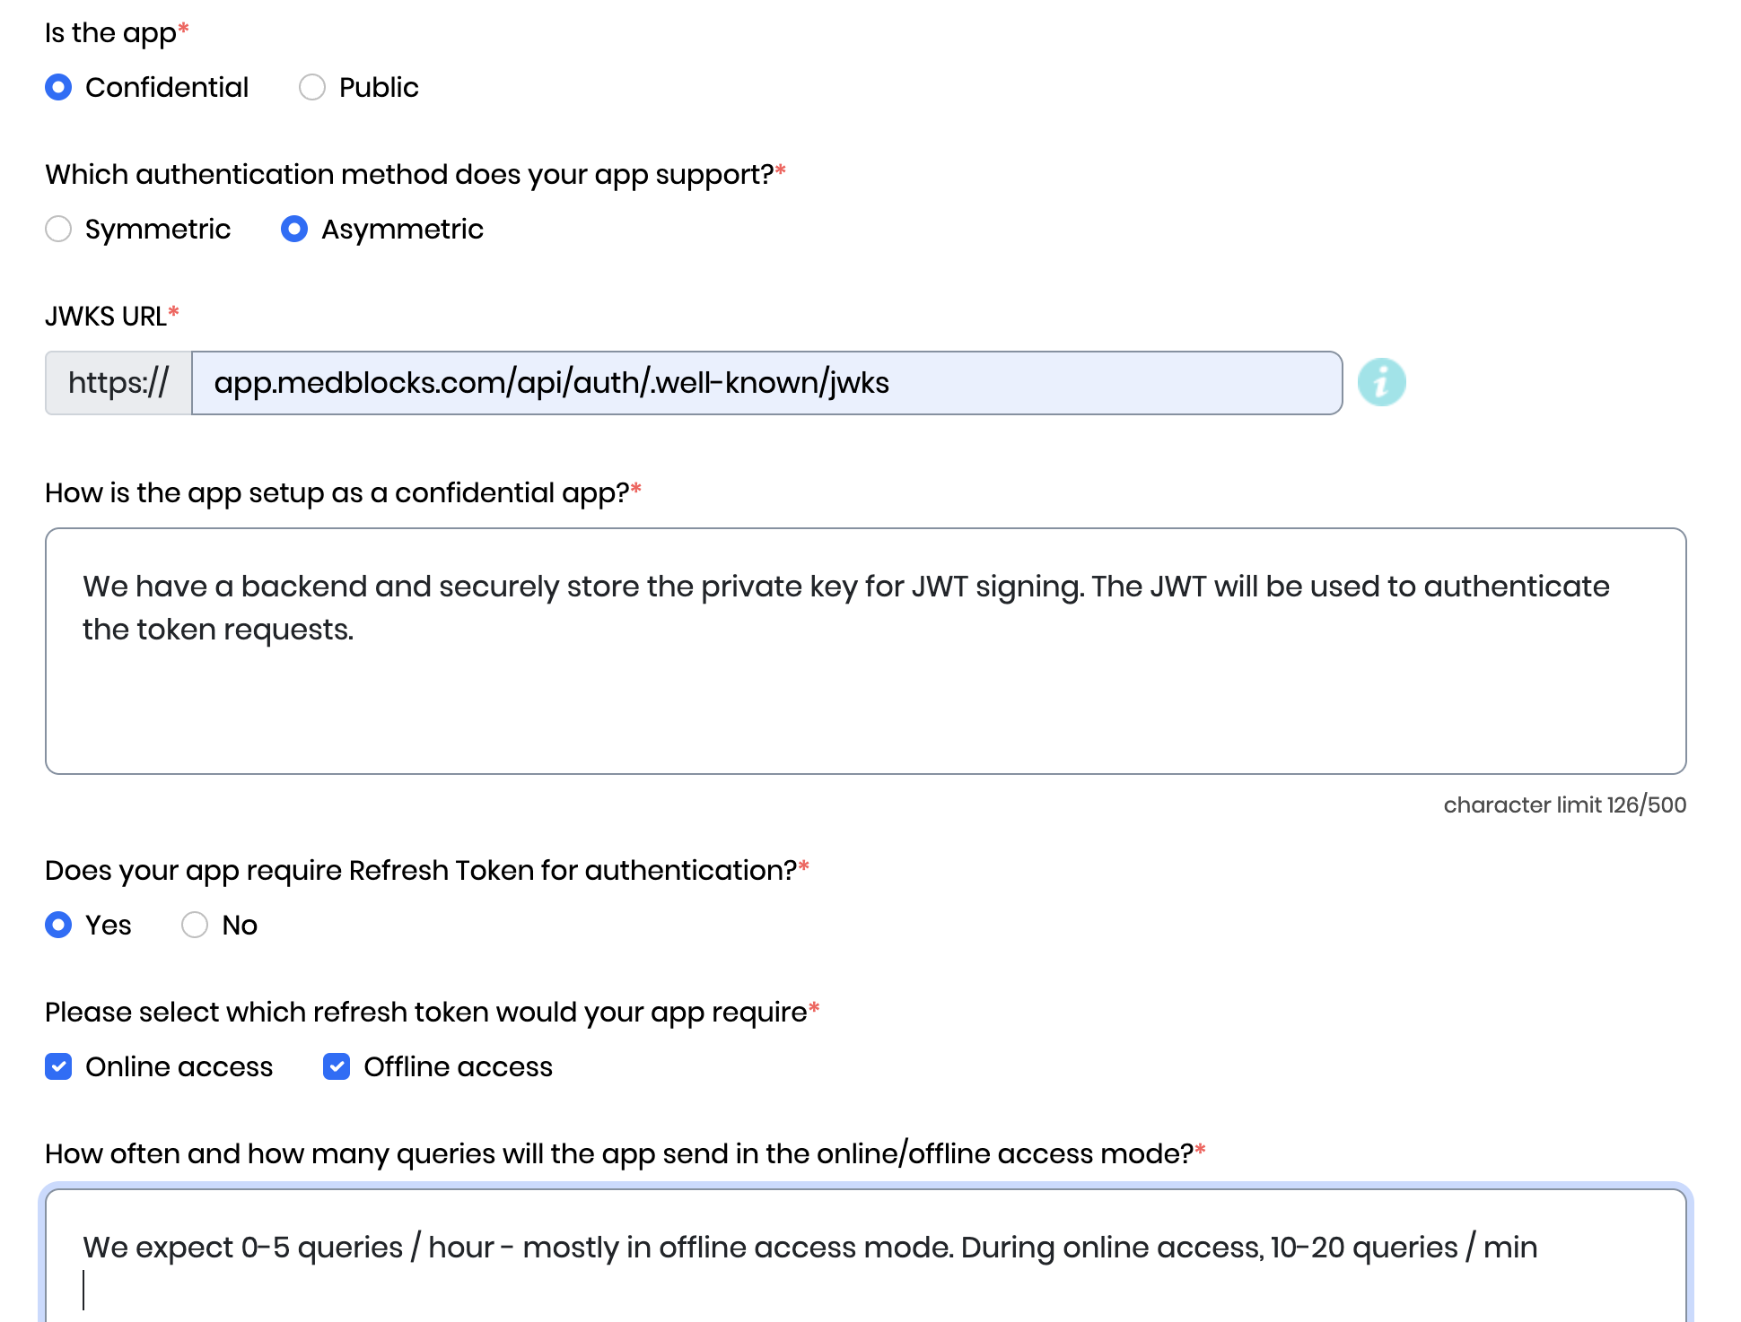1741x1322 pixels.
Task: Click the JWKS URL input field
Action: coord(766,383)
